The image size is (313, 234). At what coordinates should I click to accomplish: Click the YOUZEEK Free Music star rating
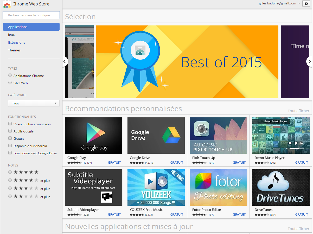tap(137, 215)
